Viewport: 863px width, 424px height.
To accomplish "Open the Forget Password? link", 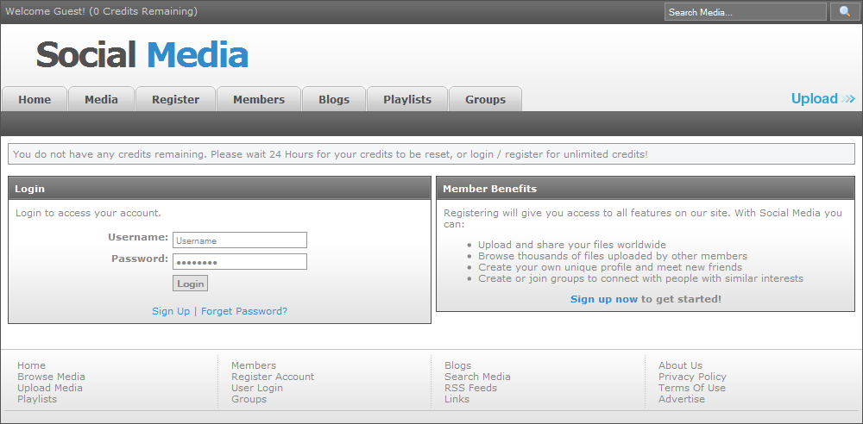I will [244, 311].
